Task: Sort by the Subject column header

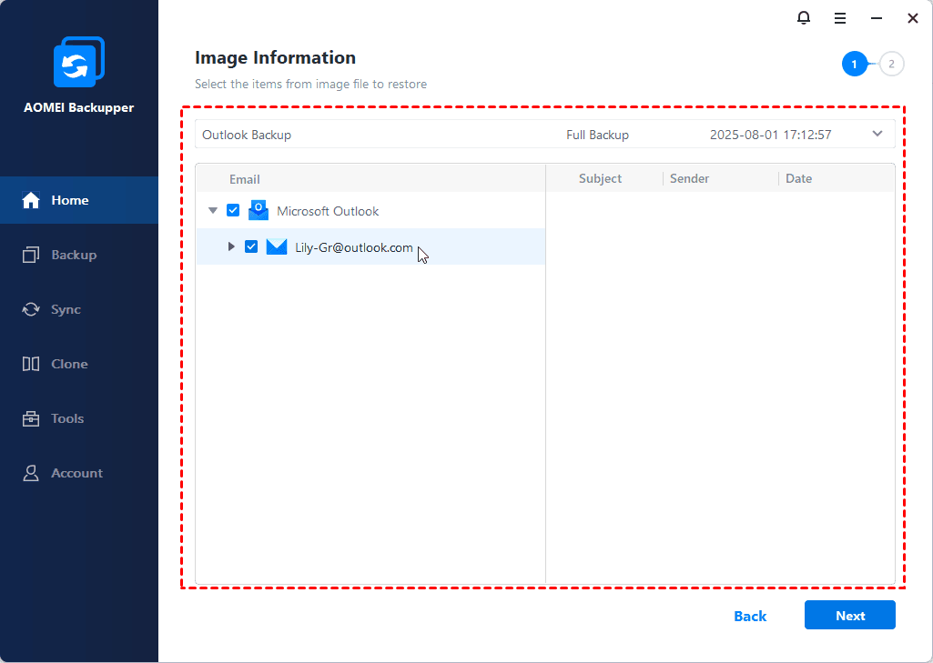Action: click(x=600, y=178)
